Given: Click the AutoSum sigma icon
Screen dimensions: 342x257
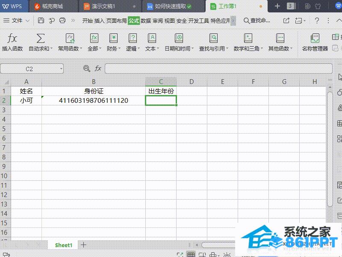Looking at the screenshot, I should (x=41, y=39).
